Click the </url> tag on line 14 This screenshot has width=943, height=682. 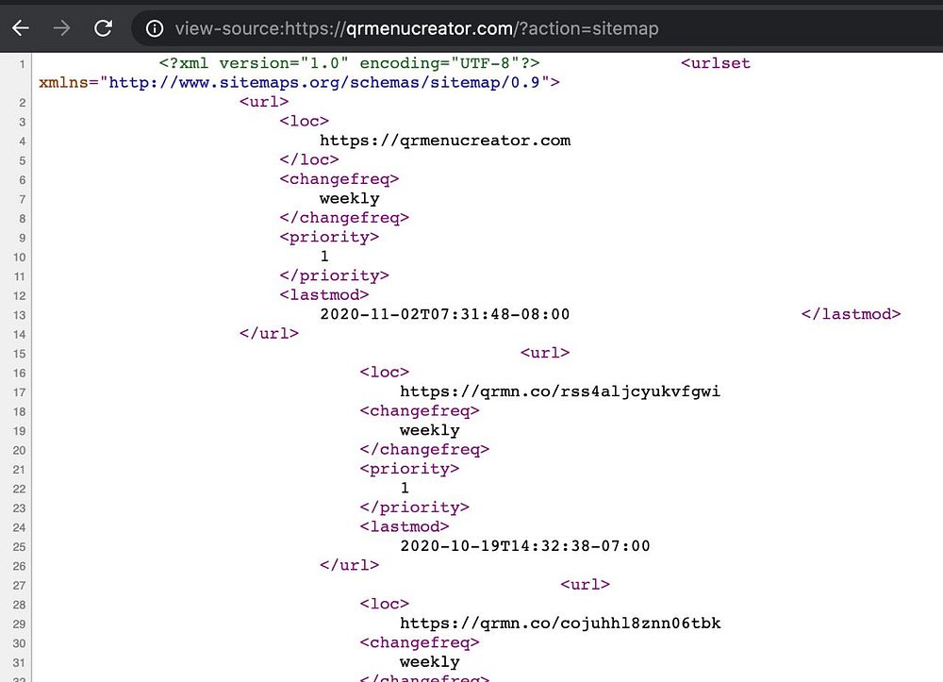(x=269, y=333)
